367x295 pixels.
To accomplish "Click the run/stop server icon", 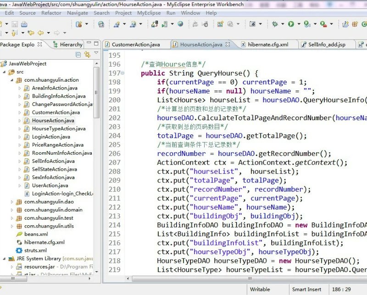I will click(165, 24).
